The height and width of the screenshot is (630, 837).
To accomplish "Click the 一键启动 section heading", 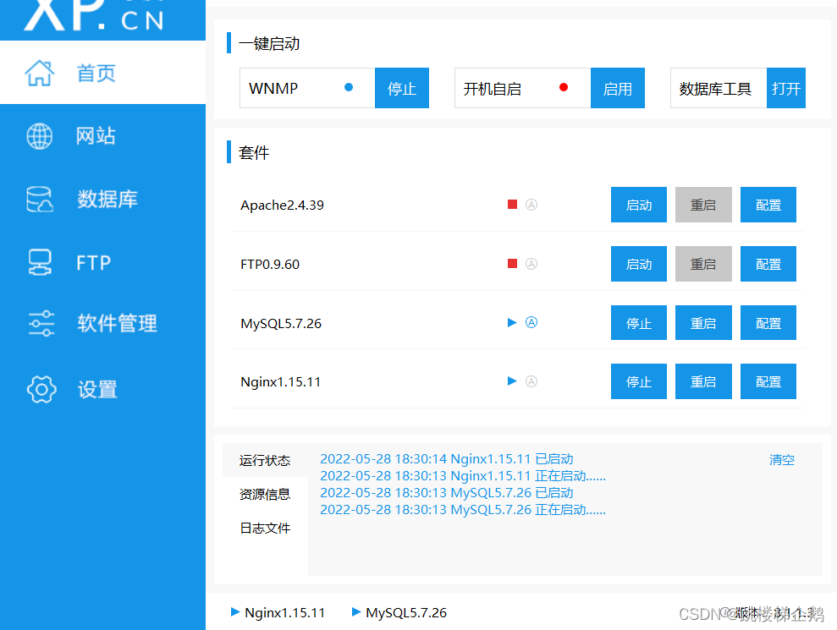I will point(269,43).
